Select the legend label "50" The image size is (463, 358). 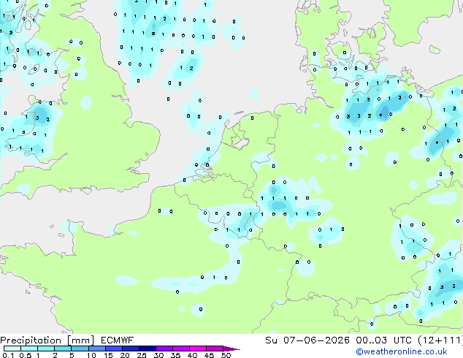pos(226,355)
